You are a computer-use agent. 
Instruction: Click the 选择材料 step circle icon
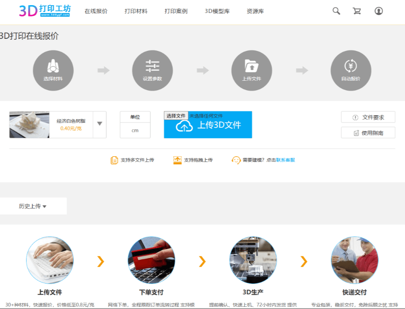pos(53,70)
